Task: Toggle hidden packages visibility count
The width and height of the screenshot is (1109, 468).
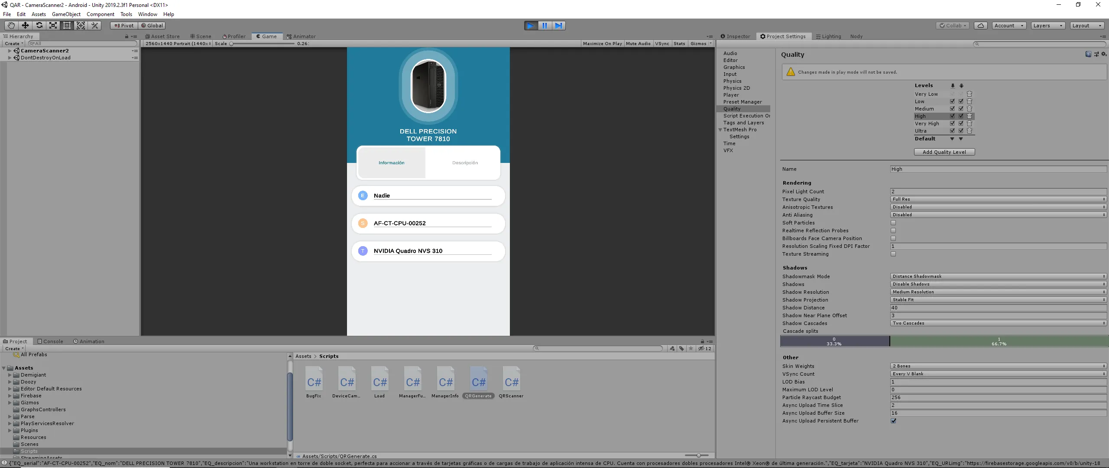Action: pos(705,348)
